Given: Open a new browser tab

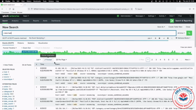Looking at the screenshot, I should point(25,5).
